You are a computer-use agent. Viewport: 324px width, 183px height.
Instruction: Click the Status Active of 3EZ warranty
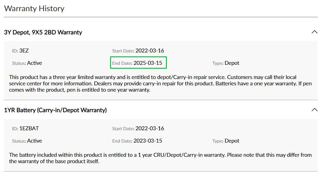34,63
